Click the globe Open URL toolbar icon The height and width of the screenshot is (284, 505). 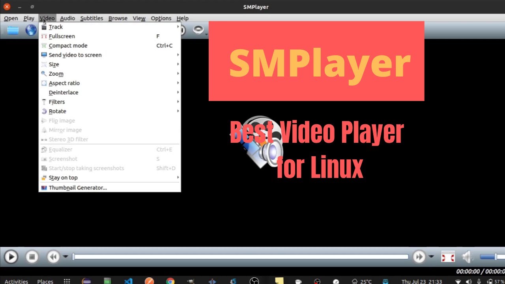click(31, 30)
